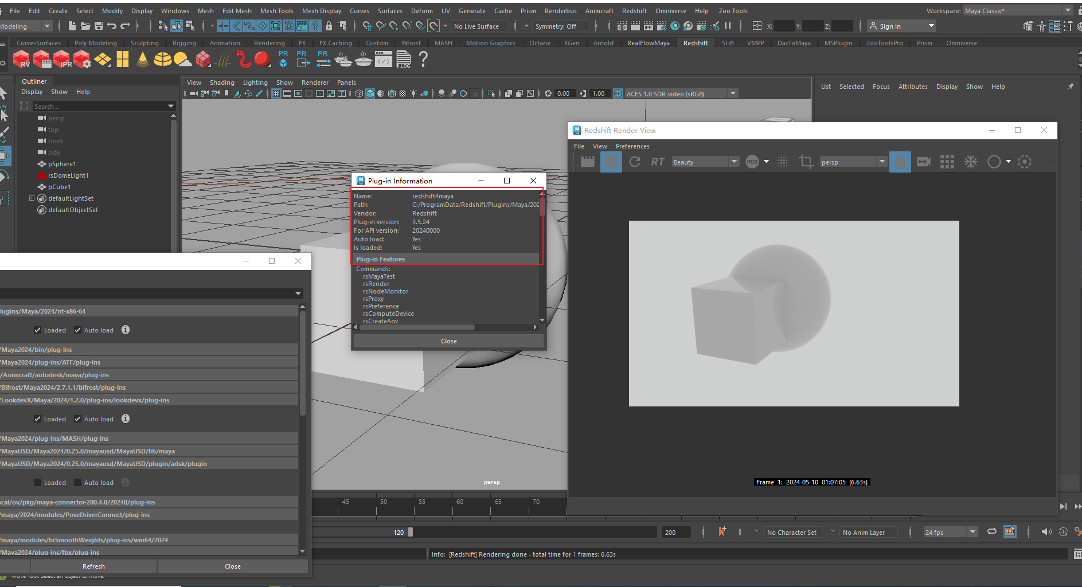The width and height of the screenshot is (1082, 587).
Task: Toggle the camera lock icon in Render View
Action: [900, 162]
